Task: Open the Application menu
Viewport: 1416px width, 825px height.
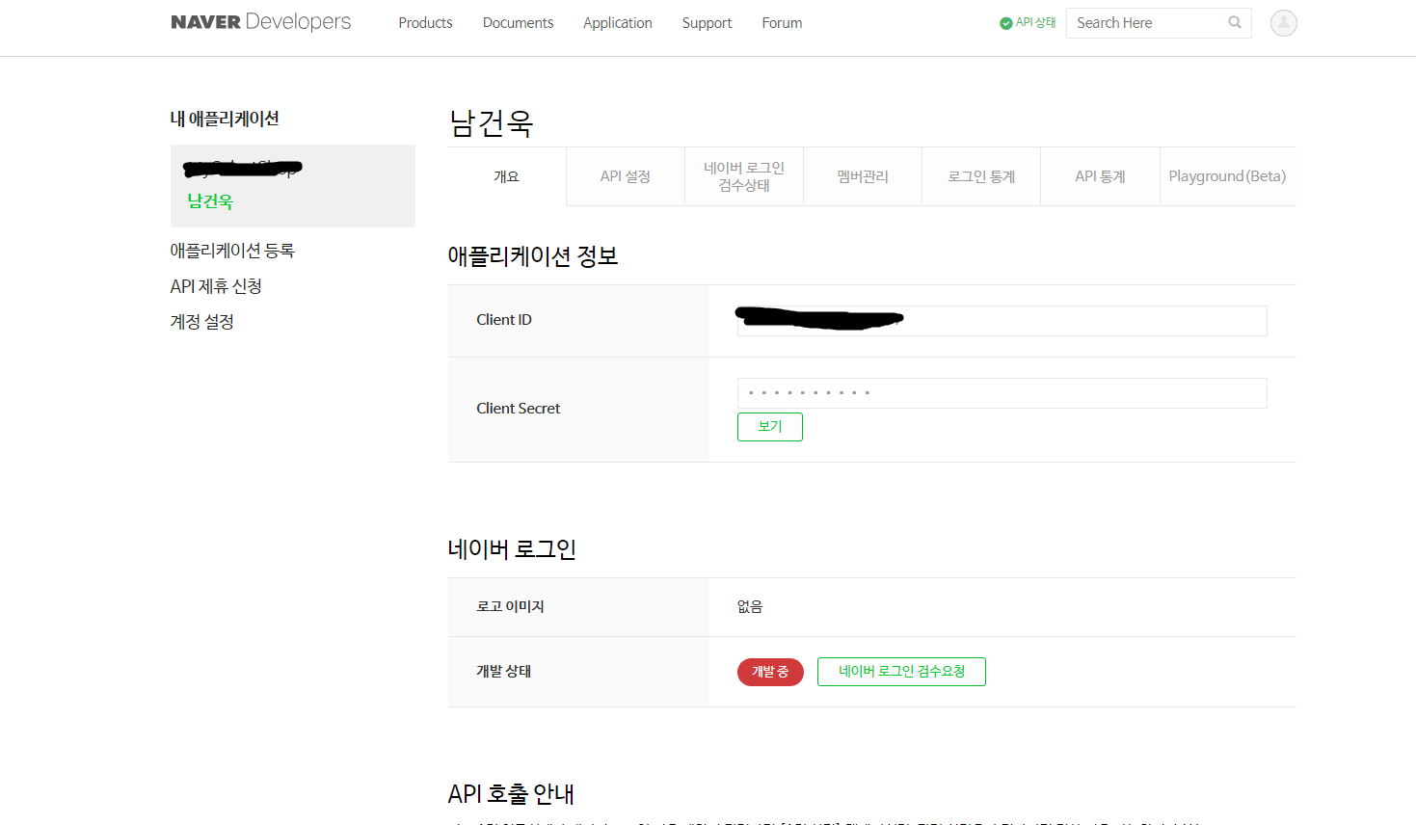Action: pos(618,23)
